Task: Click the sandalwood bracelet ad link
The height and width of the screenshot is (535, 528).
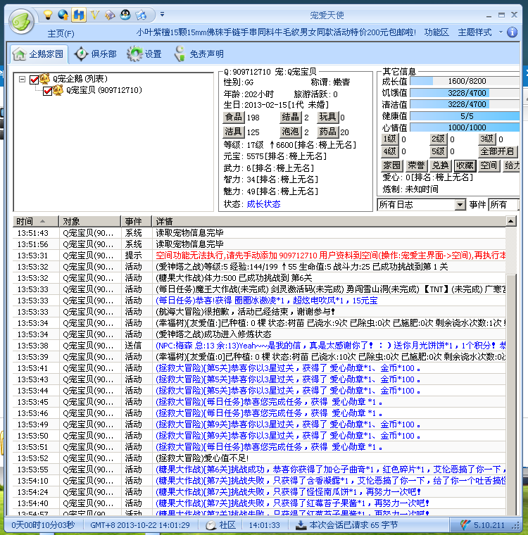Action: coord(276,32)
